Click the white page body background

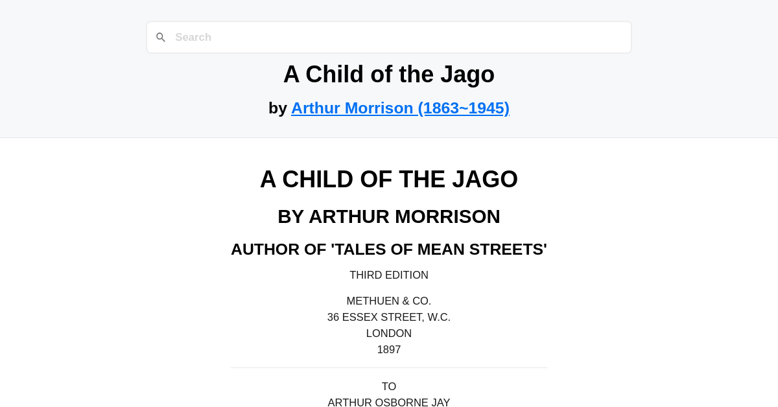click(x=97, y=292)
